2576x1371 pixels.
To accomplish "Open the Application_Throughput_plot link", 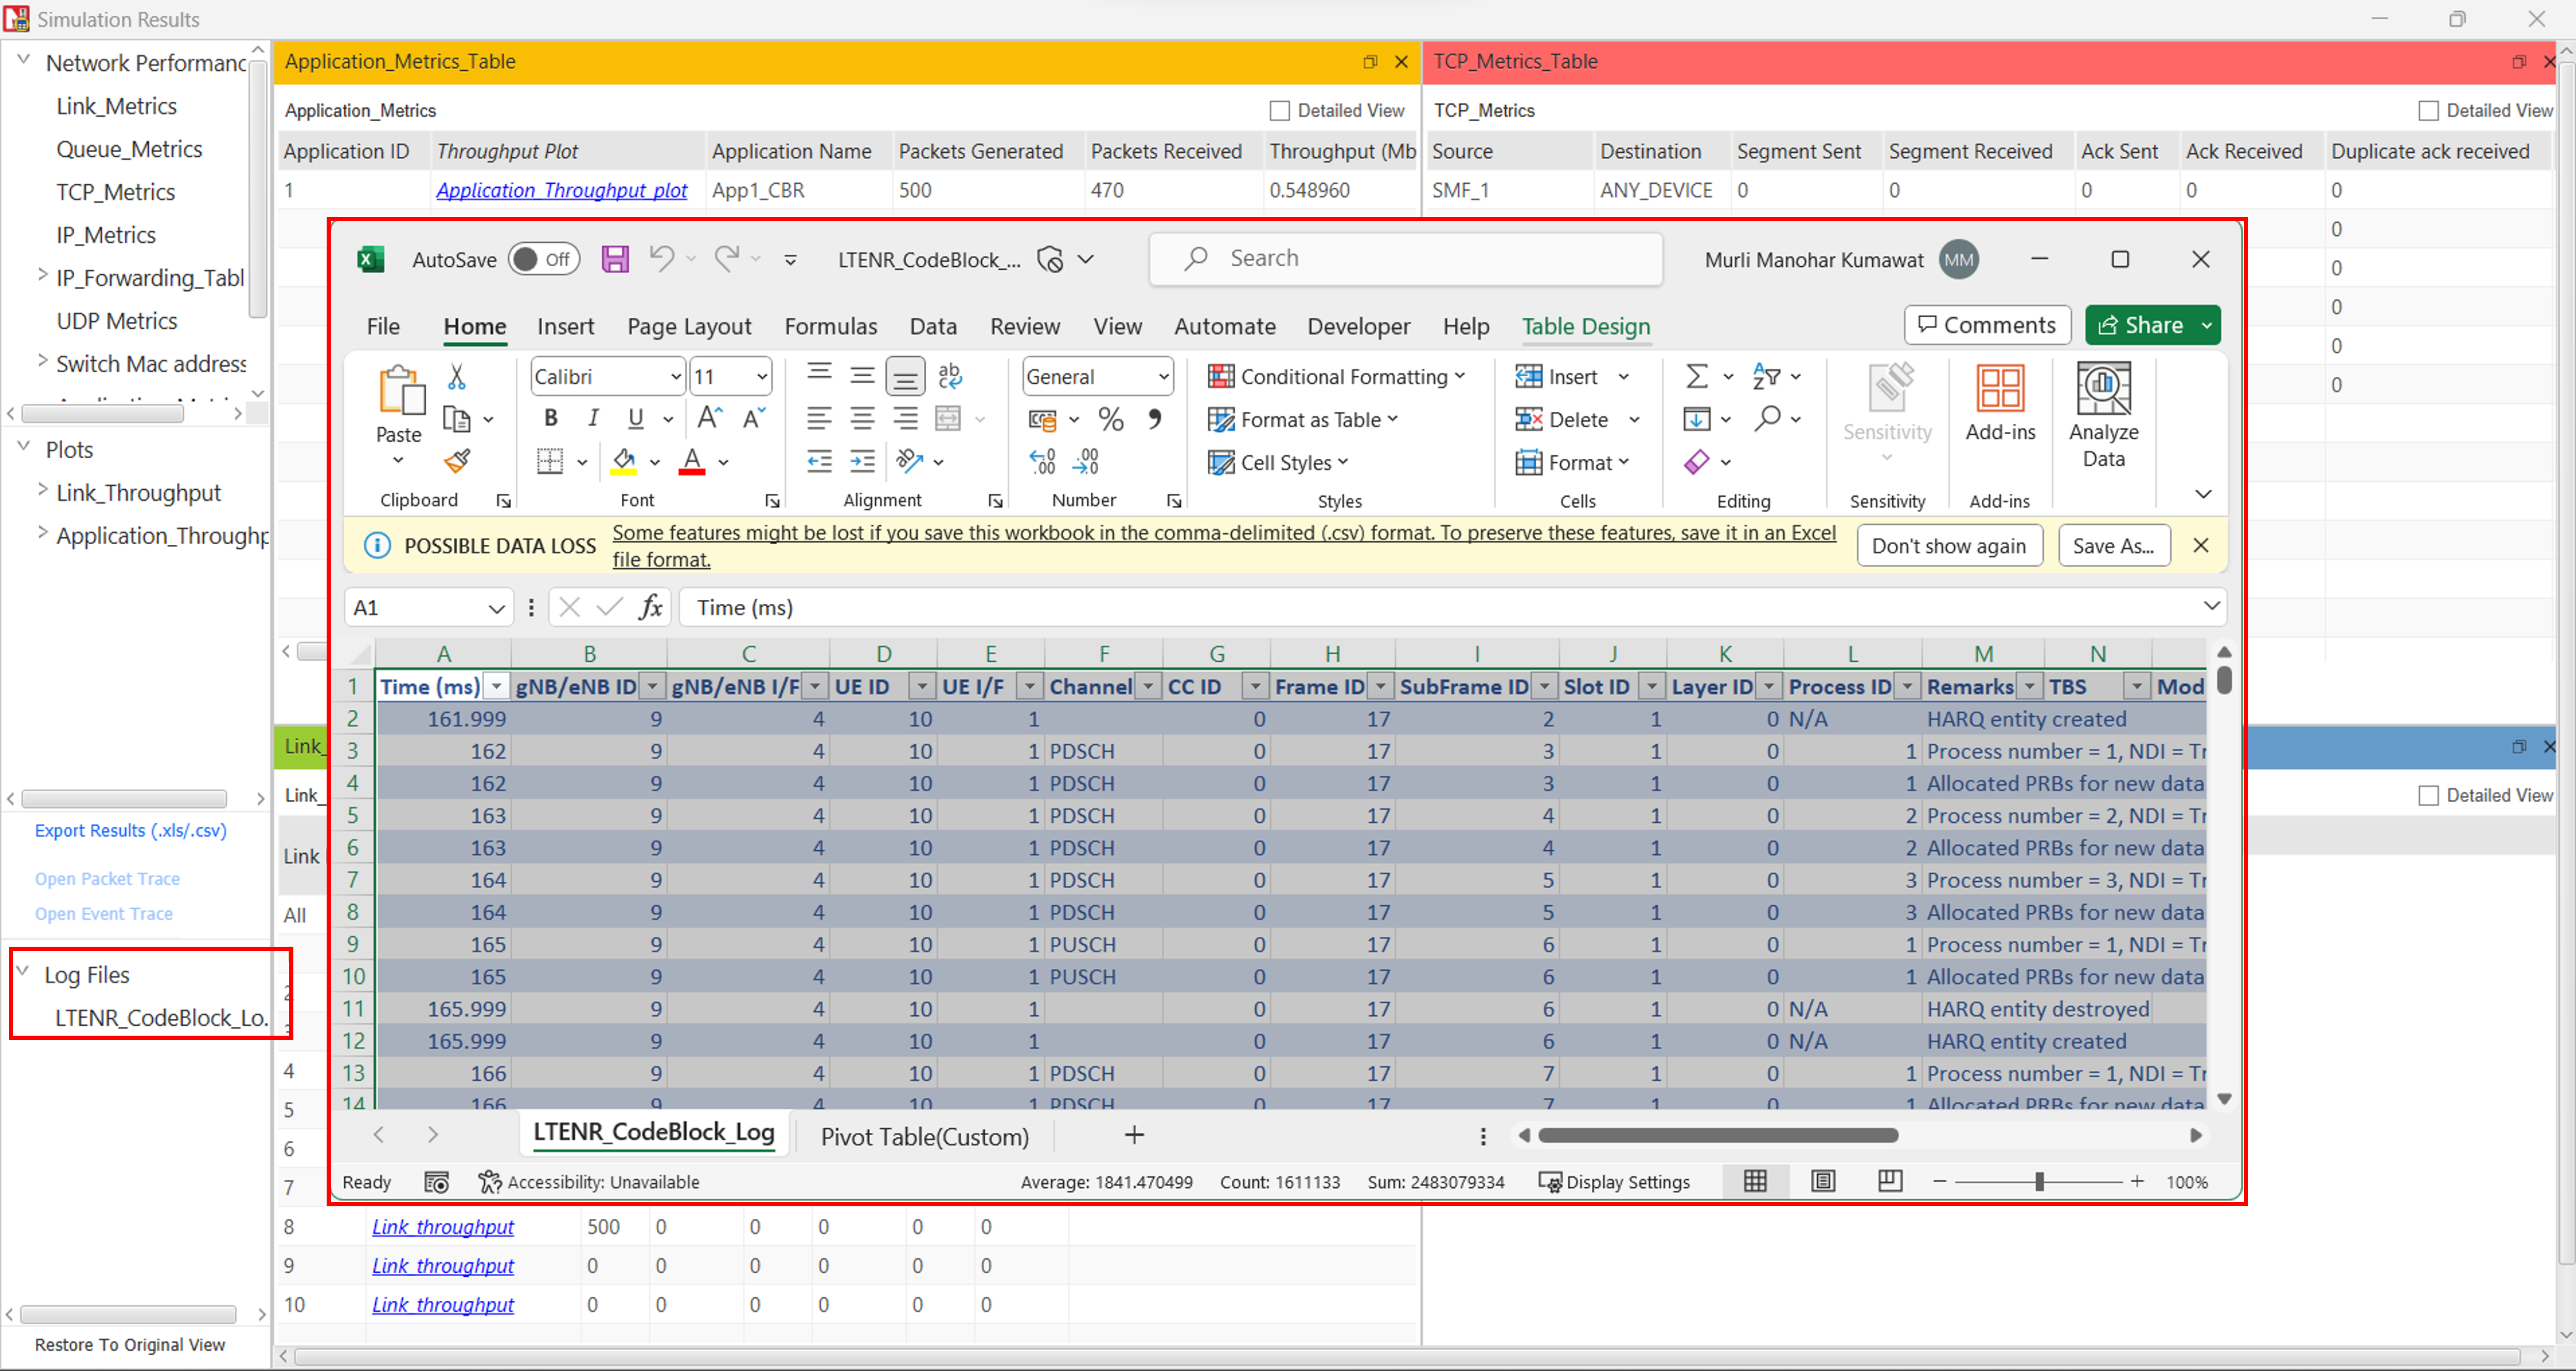I will coord(561,190).
